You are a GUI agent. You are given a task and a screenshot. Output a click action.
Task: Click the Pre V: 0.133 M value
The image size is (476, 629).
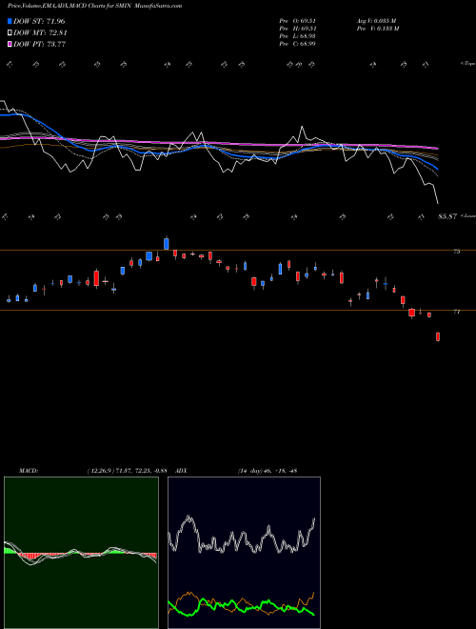[x=377, y=29]
